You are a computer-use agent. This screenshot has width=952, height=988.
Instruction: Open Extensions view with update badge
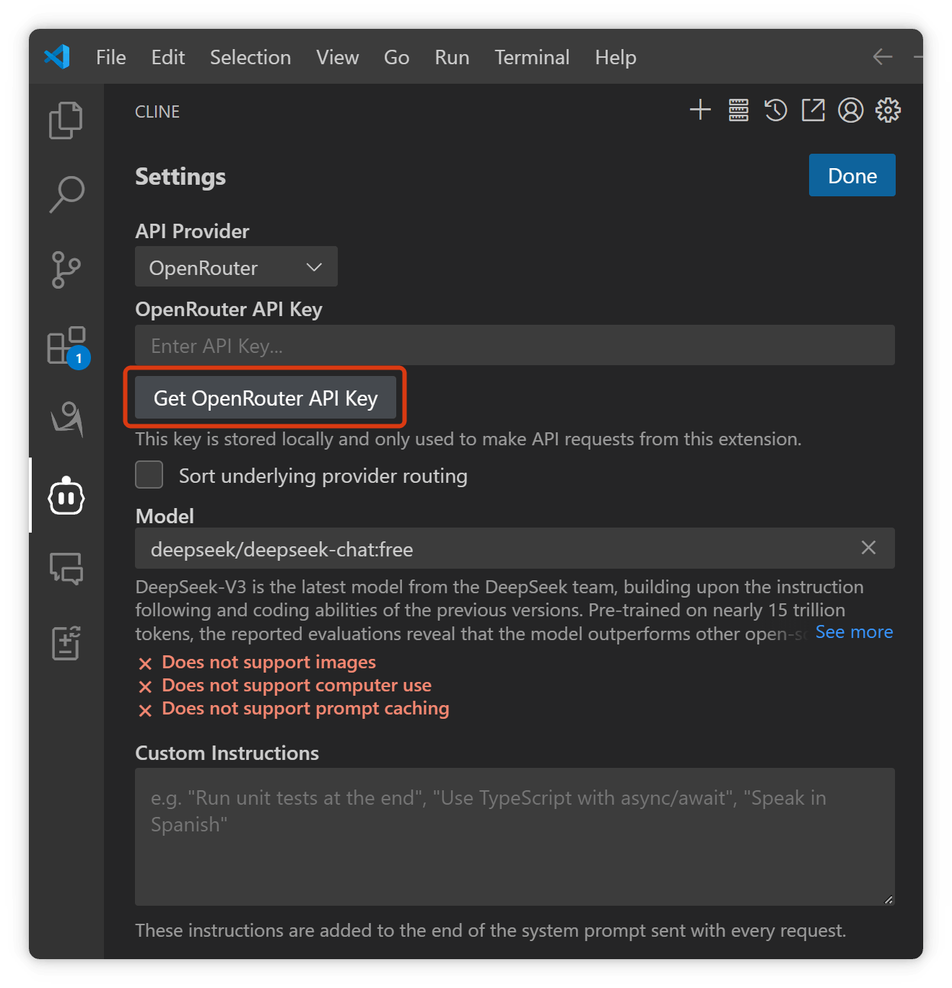[x=68, y=346]
